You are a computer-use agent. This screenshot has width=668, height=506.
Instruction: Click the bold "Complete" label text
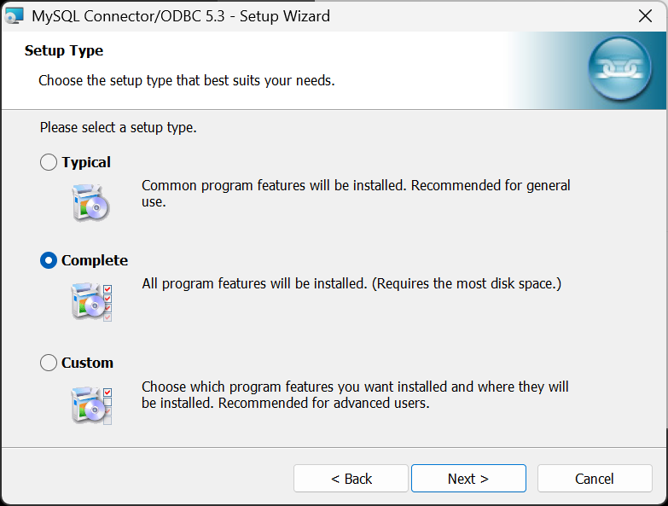(95, 260)
